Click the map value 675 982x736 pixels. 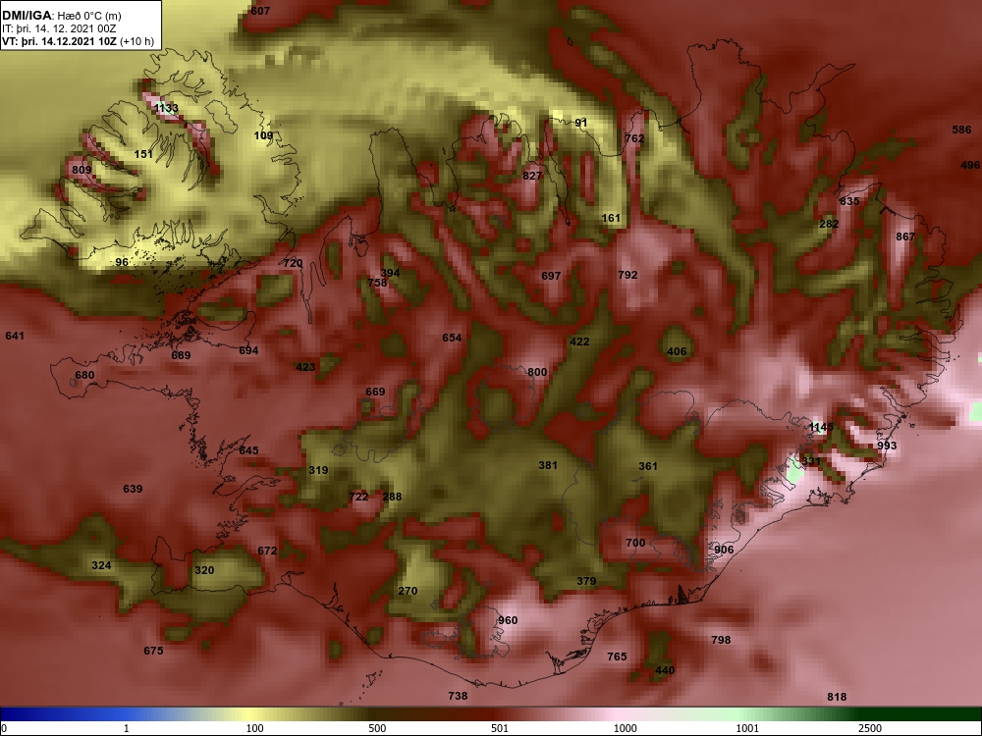click(x=153, y=651)
